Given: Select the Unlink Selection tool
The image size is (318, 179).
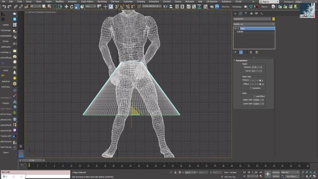Looking at the screenshot, I should (x=21, y=6).
